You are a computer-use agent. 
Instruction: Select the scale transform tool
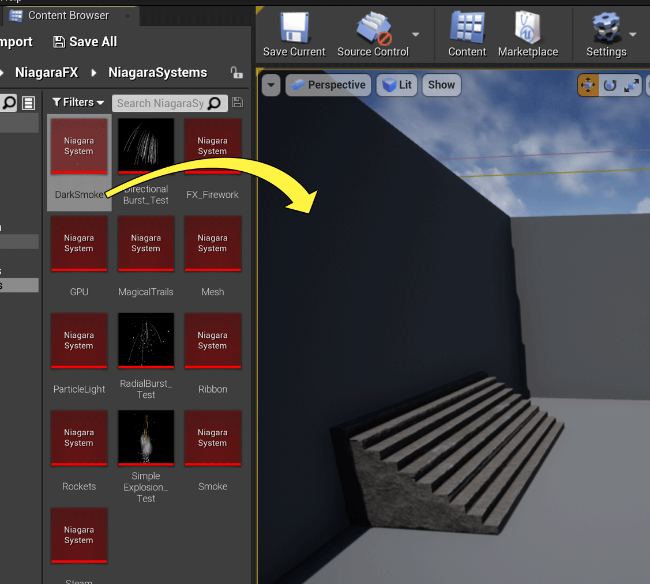point(632,85)
